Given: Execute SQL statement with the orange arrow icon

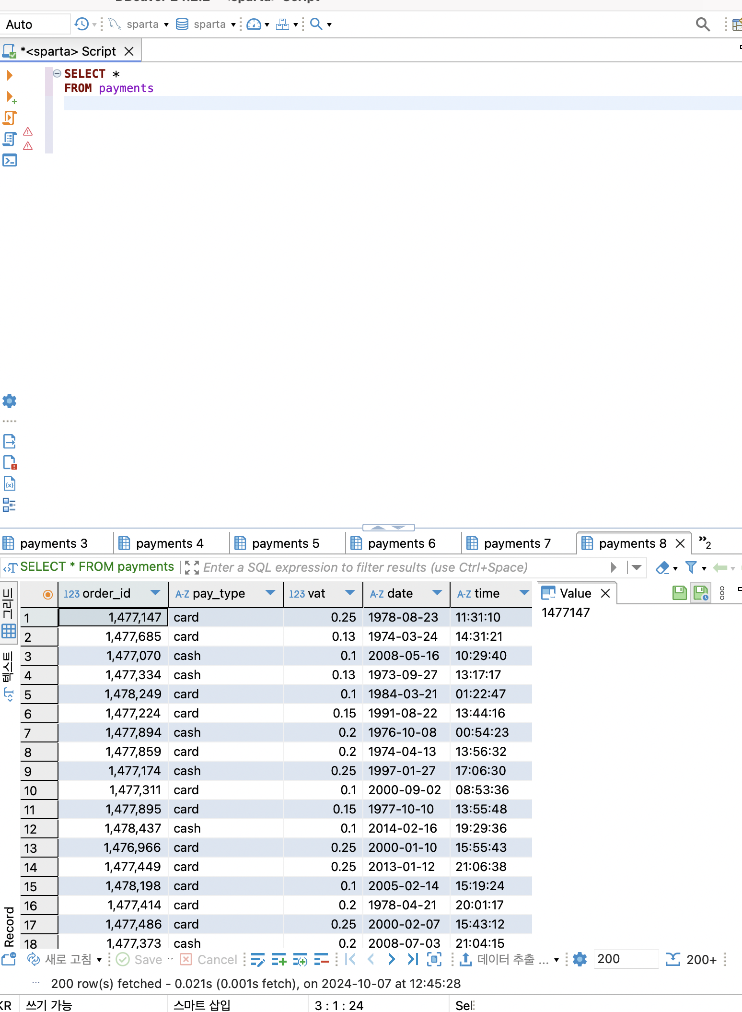Looking at the screenshot, I should pos(10,75).
